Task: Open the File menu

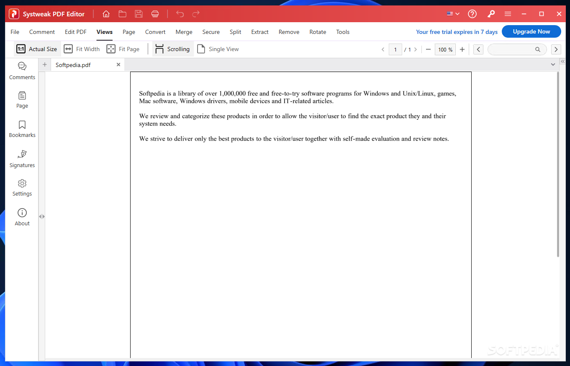Action: click(x=15, y=32)
